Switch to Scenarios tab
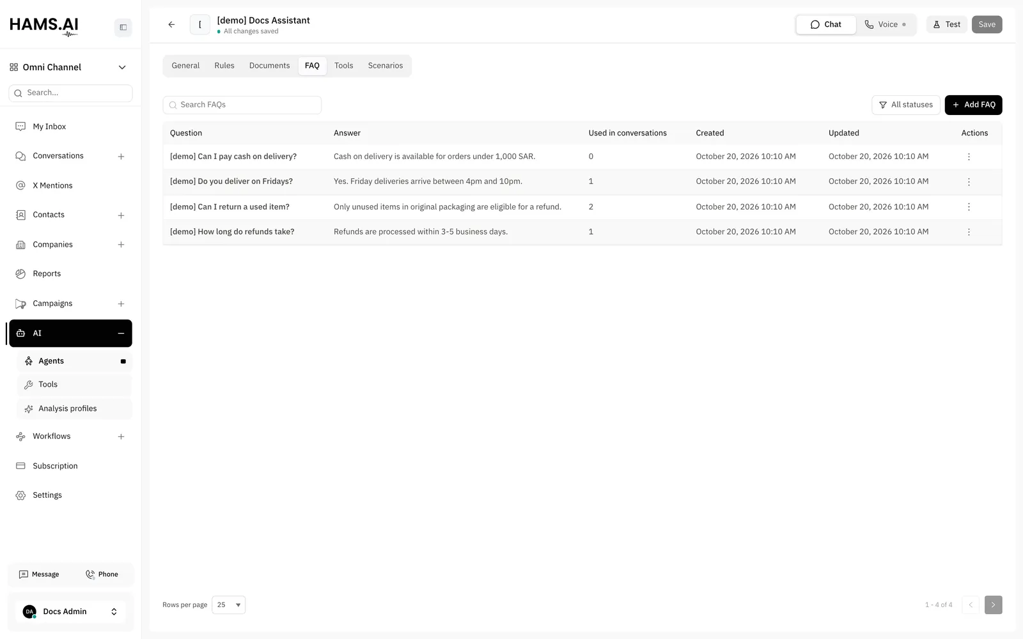The height and width of the screenshot is (639, 1023). click(386, 66)
